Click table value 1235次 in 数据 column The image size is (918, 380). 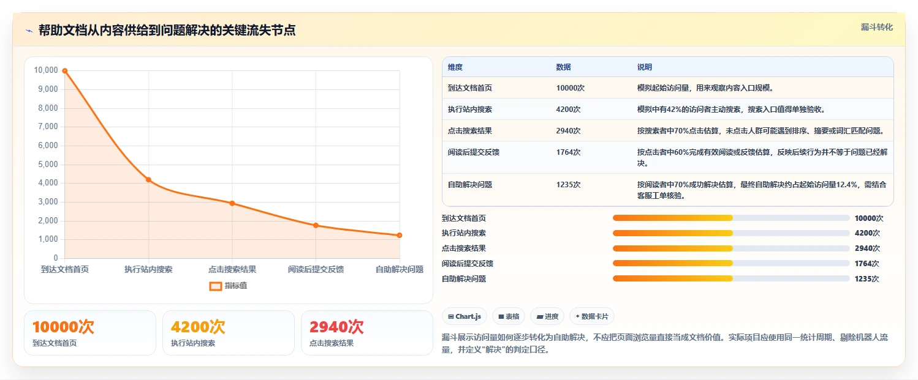tap(568, 184)
